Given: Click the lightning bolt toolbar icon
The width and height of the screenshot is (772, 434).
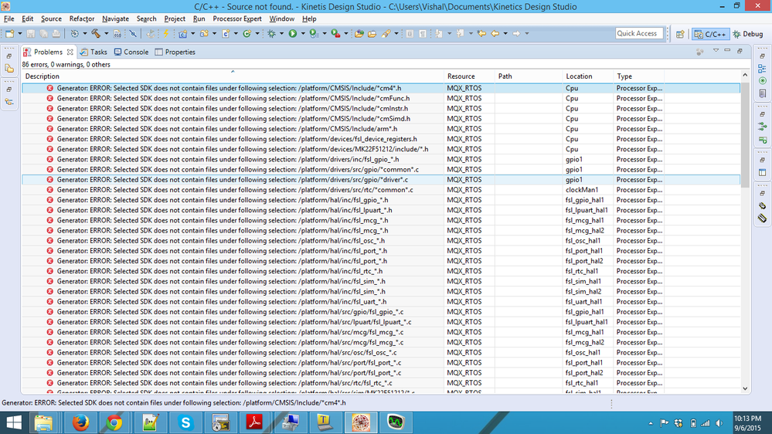Looking at the screenshot, I should coord(166,33).
